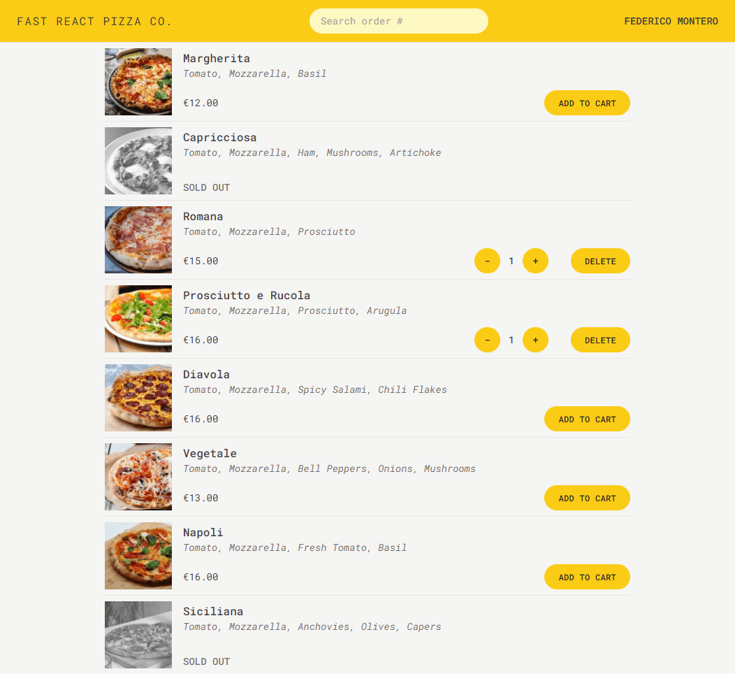Click the Margherita pizza photo

coord(138,82)
